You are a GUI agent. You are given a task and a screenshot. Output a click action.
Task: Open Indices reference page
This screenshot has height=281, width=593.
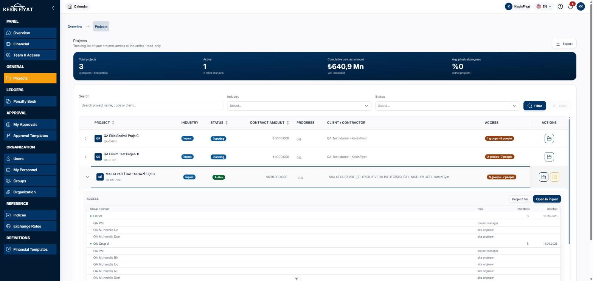coord(30,215)
